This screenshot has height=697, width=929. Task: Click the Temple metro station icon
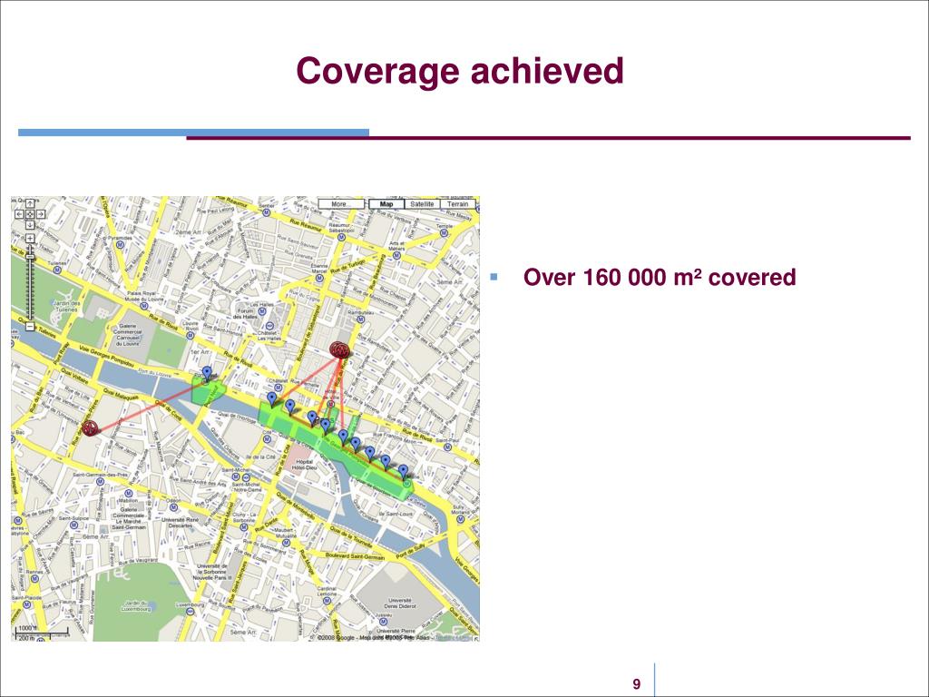pos(444,233)
